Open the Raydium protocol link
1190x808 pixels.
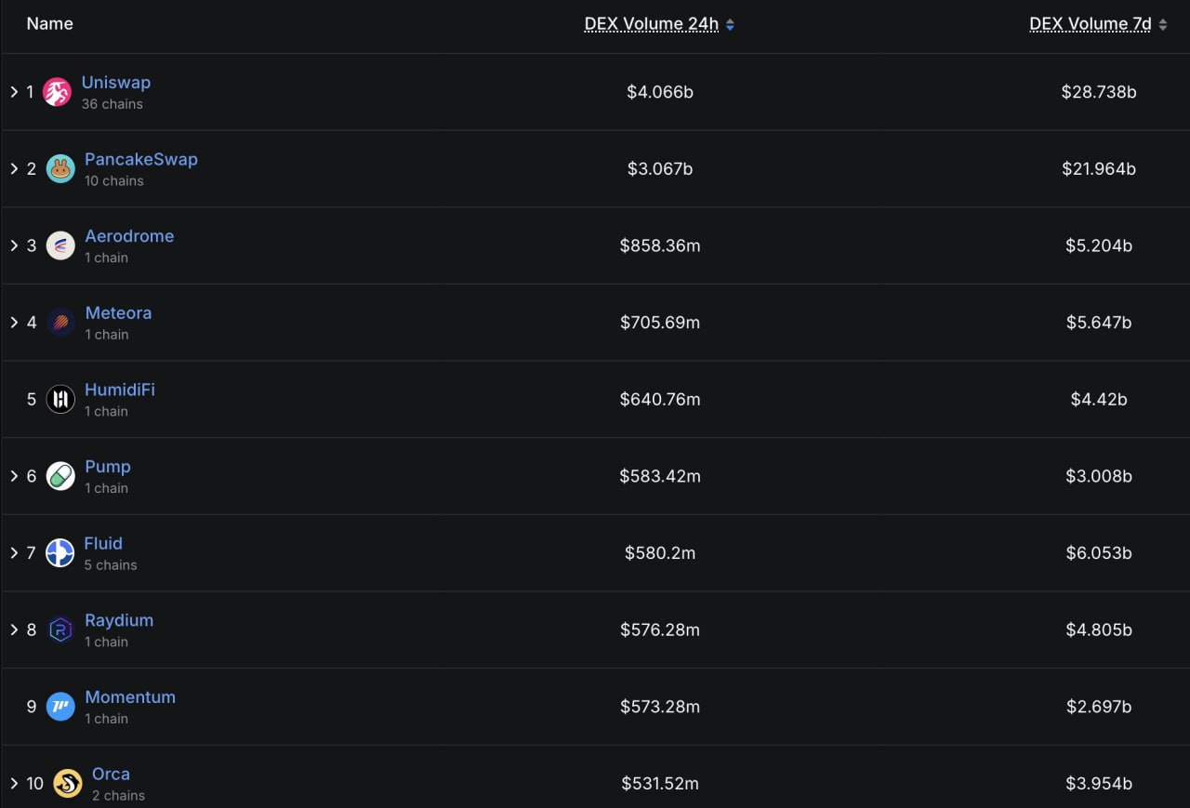click(x=119, y=620)
